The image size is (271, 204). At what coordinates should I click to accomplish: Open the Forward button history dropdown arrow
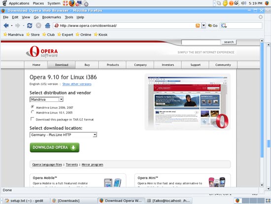pos(23,26)
